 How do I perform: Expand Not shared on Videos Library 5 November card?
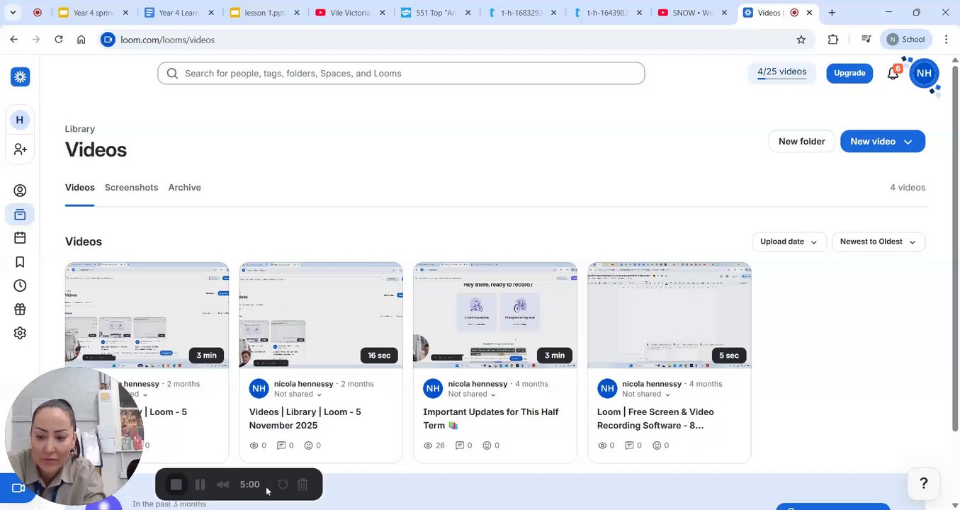point(298,395)
